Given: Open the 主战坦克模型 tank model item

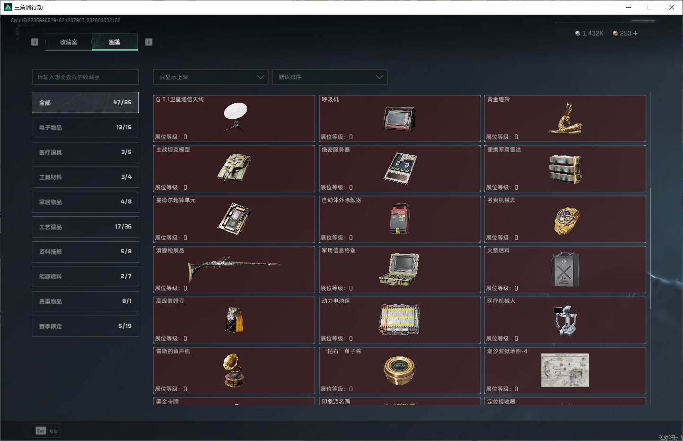Looking at the screenshot, I should click(x=234, y=168).
